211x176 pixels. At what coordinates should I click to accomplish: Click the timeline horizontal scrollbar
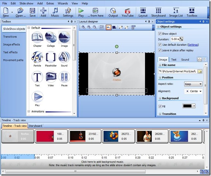(75, 171)
